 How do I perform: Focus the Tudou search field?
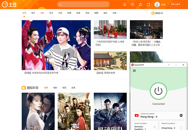pos(83,4)
